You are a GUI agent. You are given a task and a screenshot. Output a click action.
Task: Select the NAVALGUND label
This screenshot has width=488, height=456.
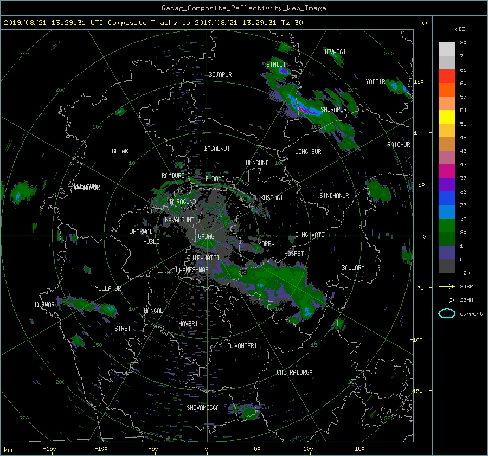pyautogui.click(x=179, y=220)
